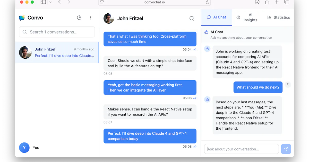This screenshot has width=309, height=162.
Task: Click the basic messaging working first message
Action: pyautogui.click(x=150, y=87)
